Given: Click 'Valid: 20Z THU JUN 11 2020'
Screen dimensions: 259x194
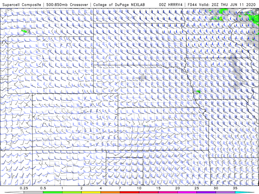Looking at the screenshot, I should point(227,5).
